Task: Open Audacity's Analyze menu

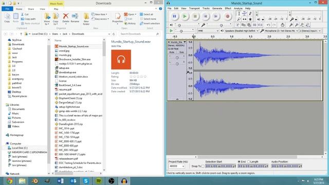Action: pos(238,8)
